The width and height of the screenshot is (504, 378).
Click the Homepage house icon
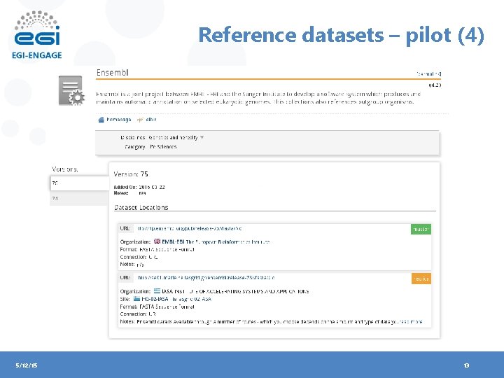click(x=101, y=120)
